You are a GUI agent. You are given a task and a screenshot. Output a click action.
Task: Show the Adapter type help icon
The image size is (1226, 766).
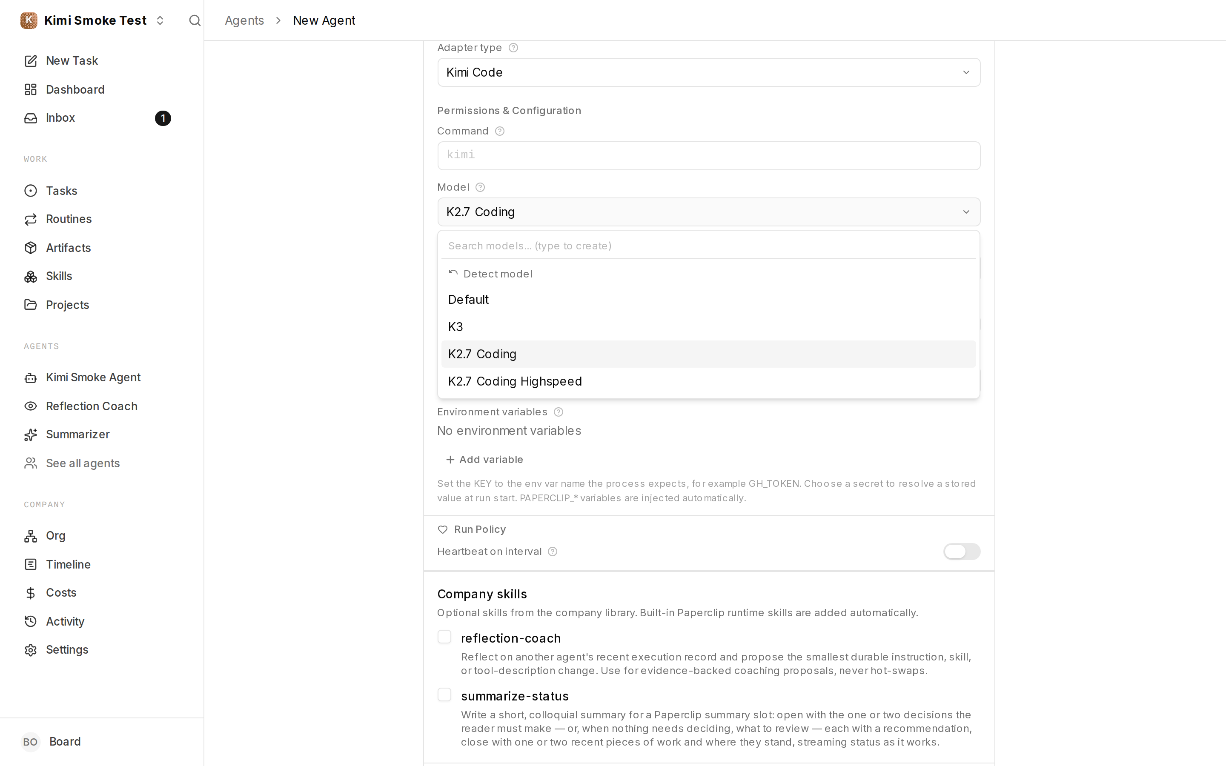tap(513, 48)
